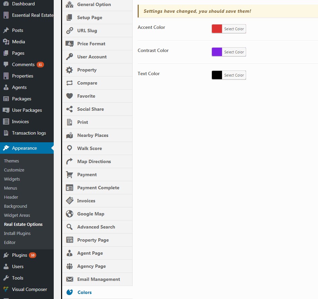The height and width of the screenshot is (299, 318).
Task: Click the Print document icon
Action: pos(70,122)
